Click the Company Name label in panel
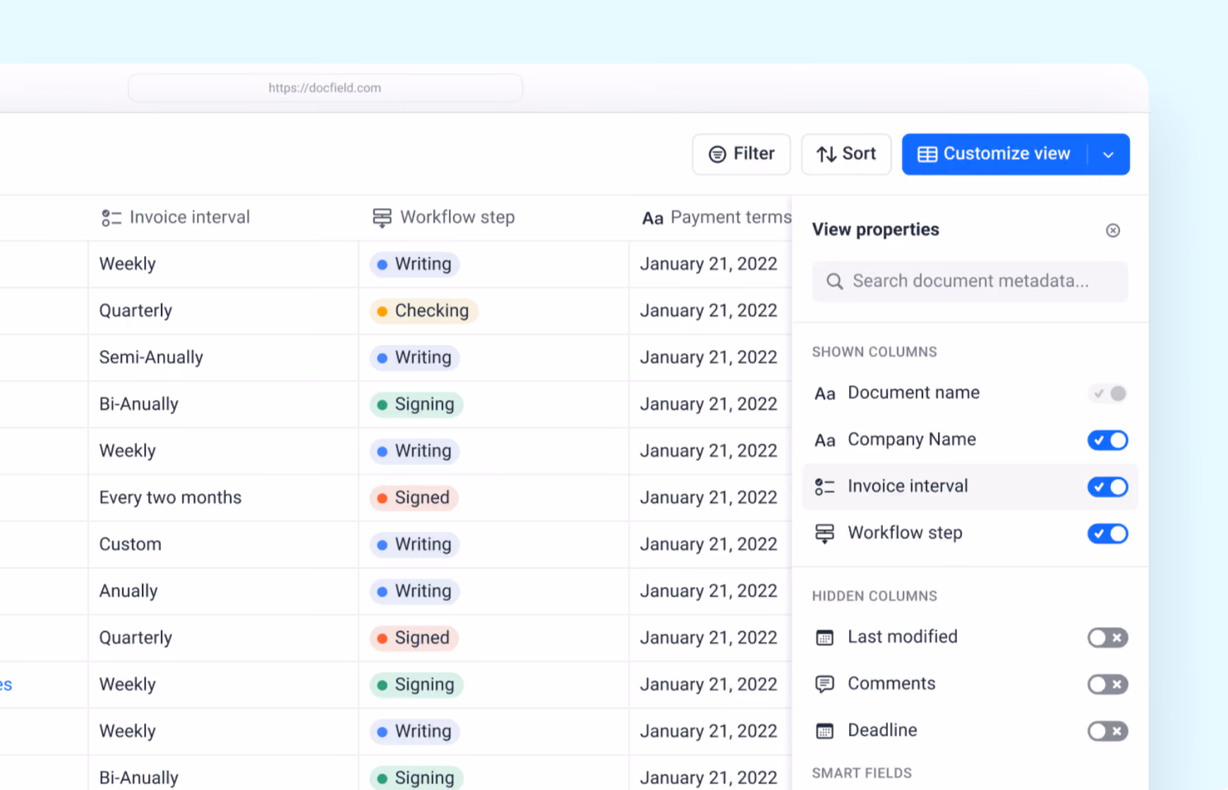 (x=912, y=439)
